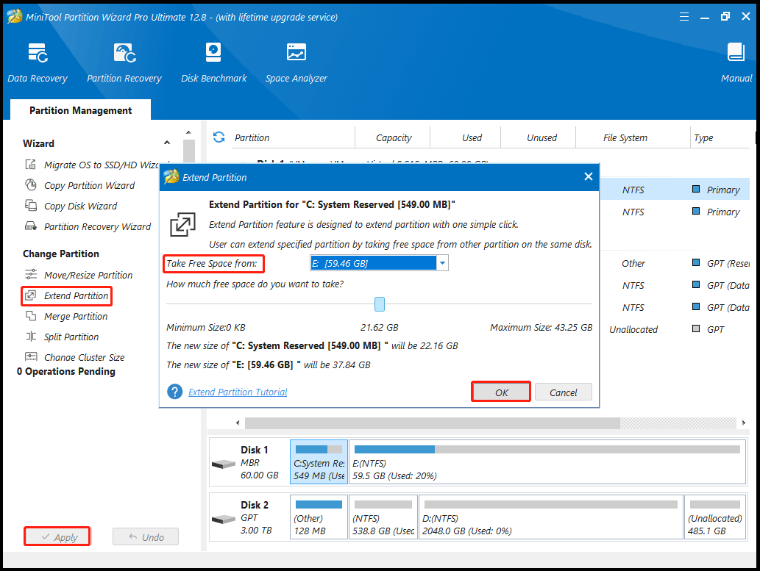Image resolution: width=760 pixels, height=571 pixels.
Task: Switch to Partition Management tab
Action: coord(80,110)
